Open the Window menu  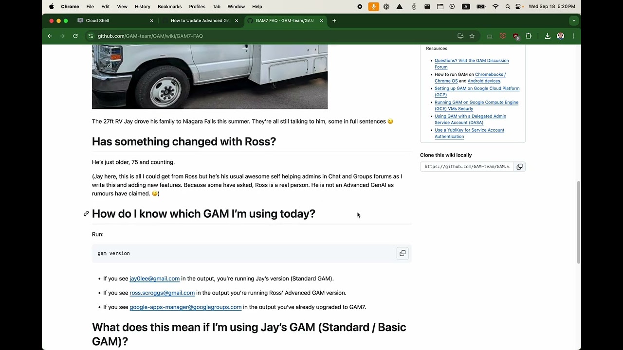click(x=237, y=6)
